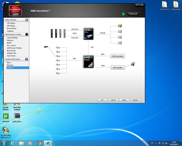Screen dimensions: 182x146
Task: Click the Channel A label
Action: pos(75,29)
